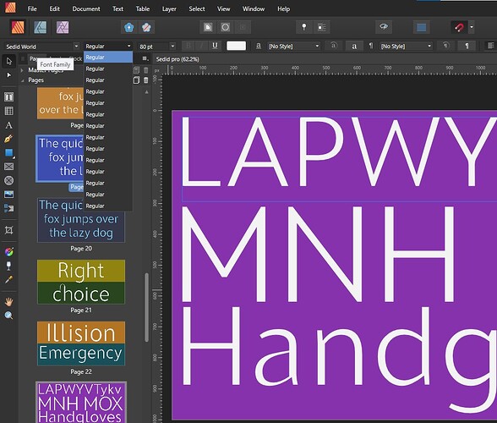Switch to the Designer persona icon
Image resolution: width=497 pixels, height=423 pixels.
(41, 27)
